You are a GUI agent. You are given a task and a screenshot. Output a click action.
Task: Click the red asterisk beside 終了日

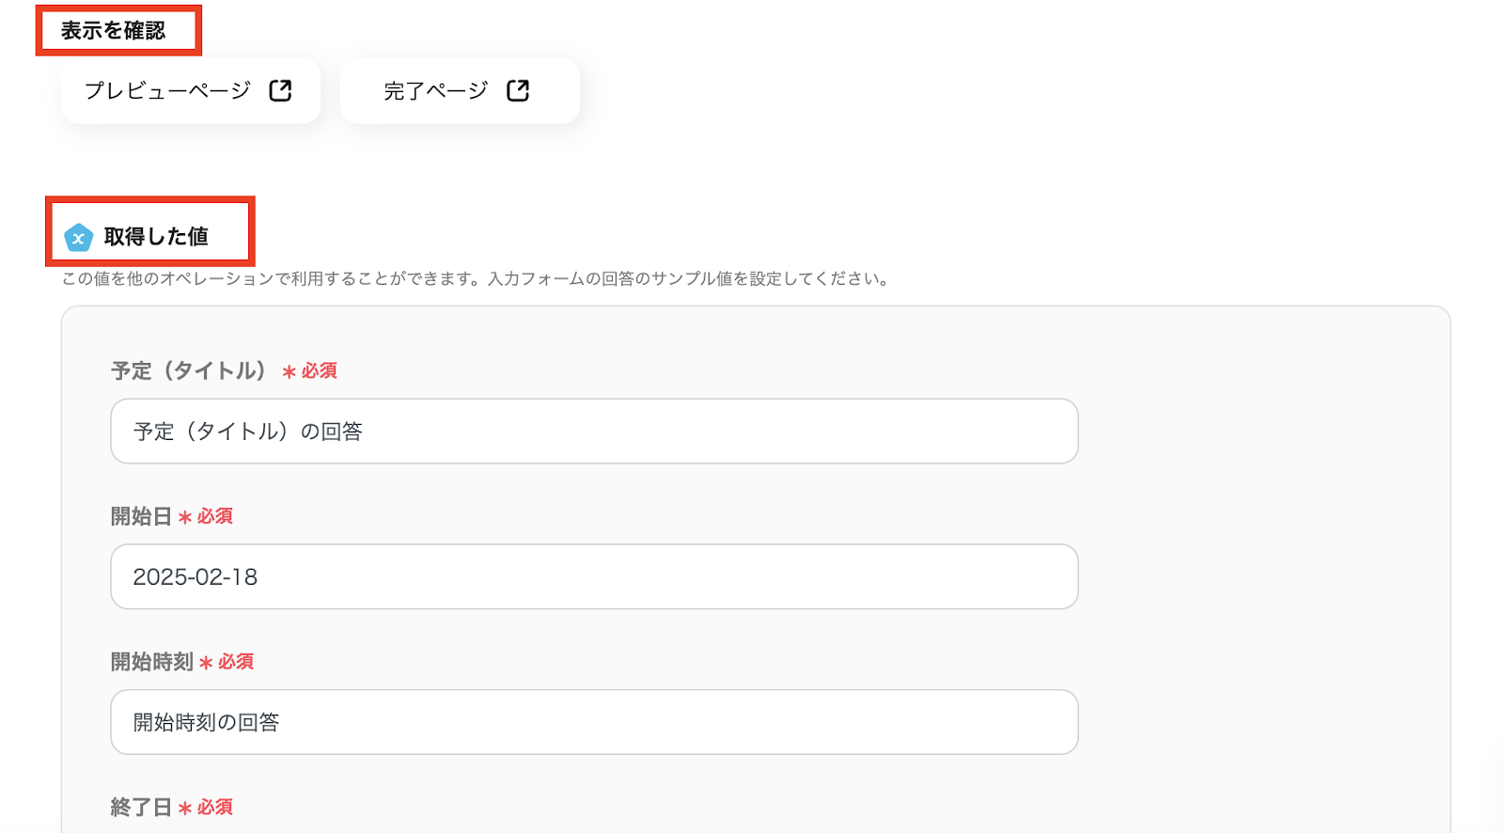(x=185, y=809)
